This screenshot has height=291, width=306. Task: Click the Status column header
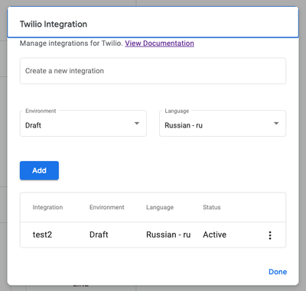coord(212,207)
